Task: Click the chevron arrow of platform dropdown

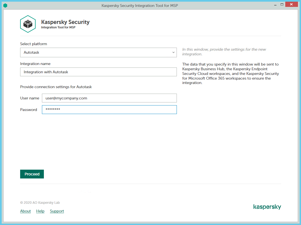Action: 173,52
